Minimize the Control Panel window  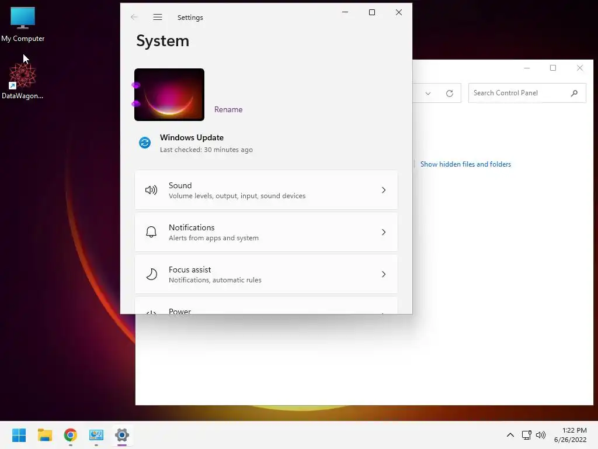527,68
